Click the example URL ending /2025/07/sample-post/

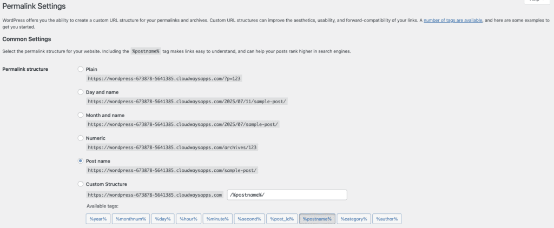tap(183, 125)
